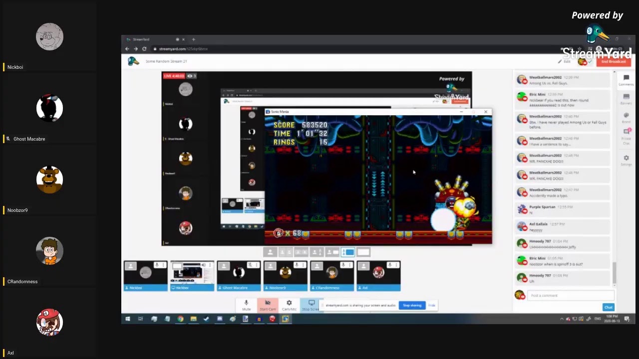Viewport: 639px width, 359px height.
Task: Select the blank fullscreen layout option
Action: tap(363, 252)
